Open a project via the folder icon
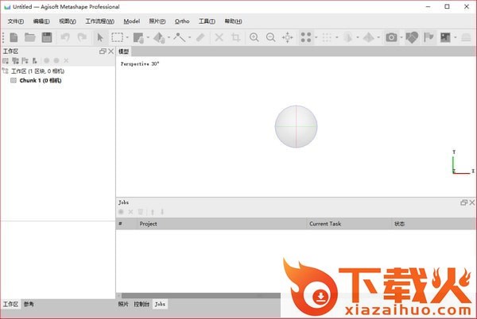The width and height of the screenshot is (477, 319). [30, 37]
